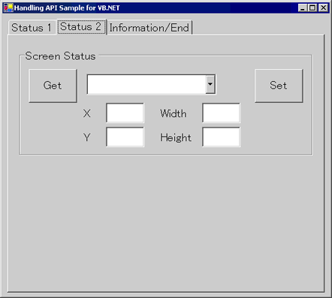The image size is (332, 298).
Task: Click the Set button
Action: tap(279, 86)
